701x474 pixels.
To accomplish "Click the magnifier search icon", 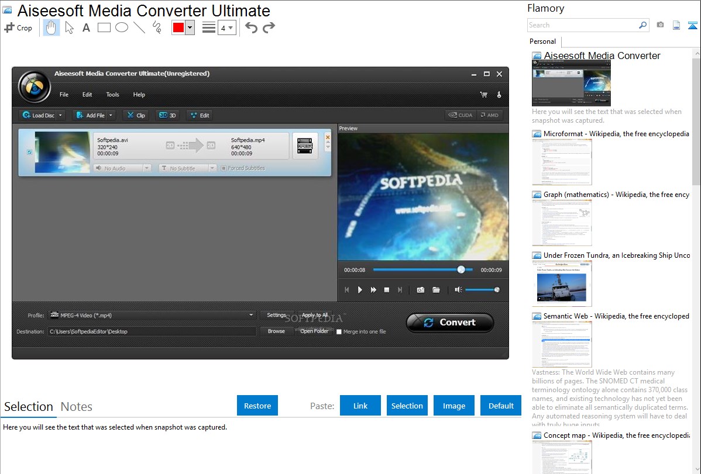I will [x=643, y=25].
